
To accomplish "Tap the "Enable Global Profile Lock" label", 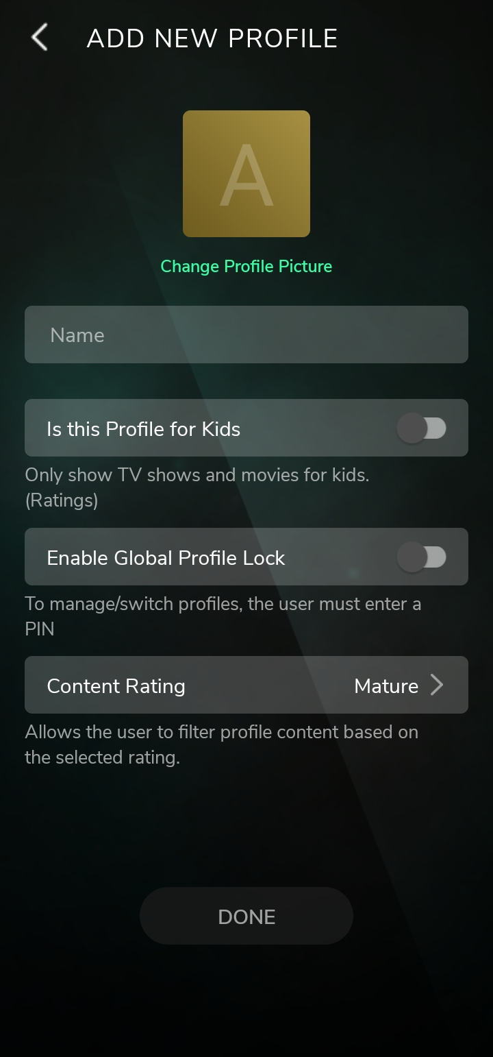I will (x=166, y=558).
